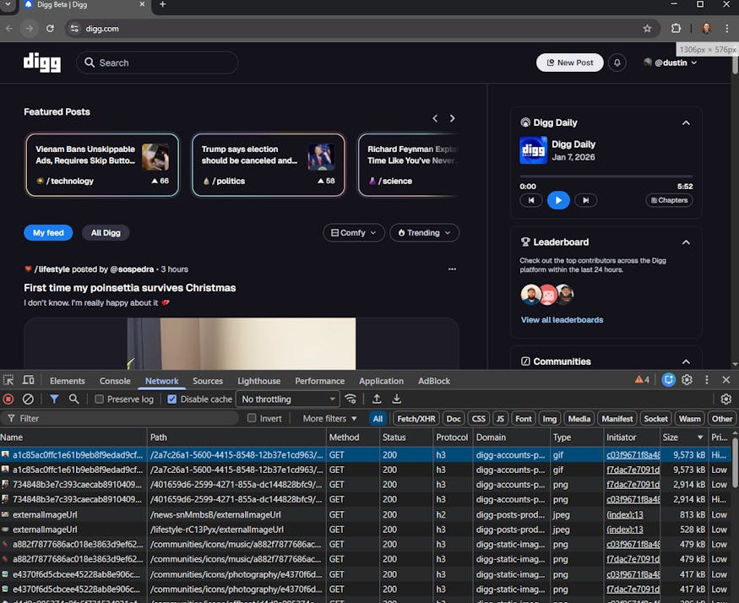Open the No throttling dropdown
The image size is (739, 603).
[x=287, y=399]
